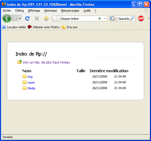Open the Affichage menu
The image size is (151, 141).
34,11
